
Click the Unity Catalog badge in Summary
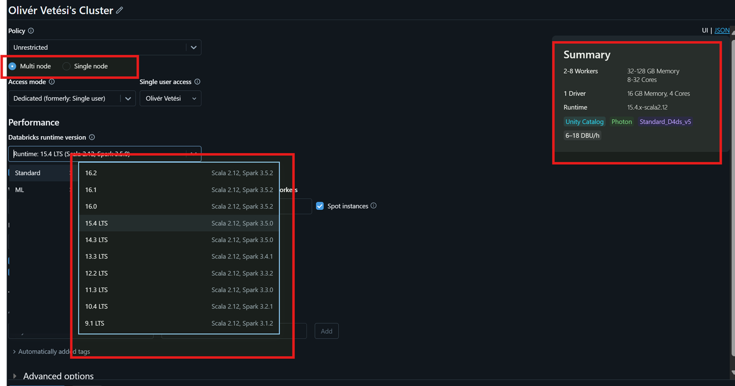point(584,122)
